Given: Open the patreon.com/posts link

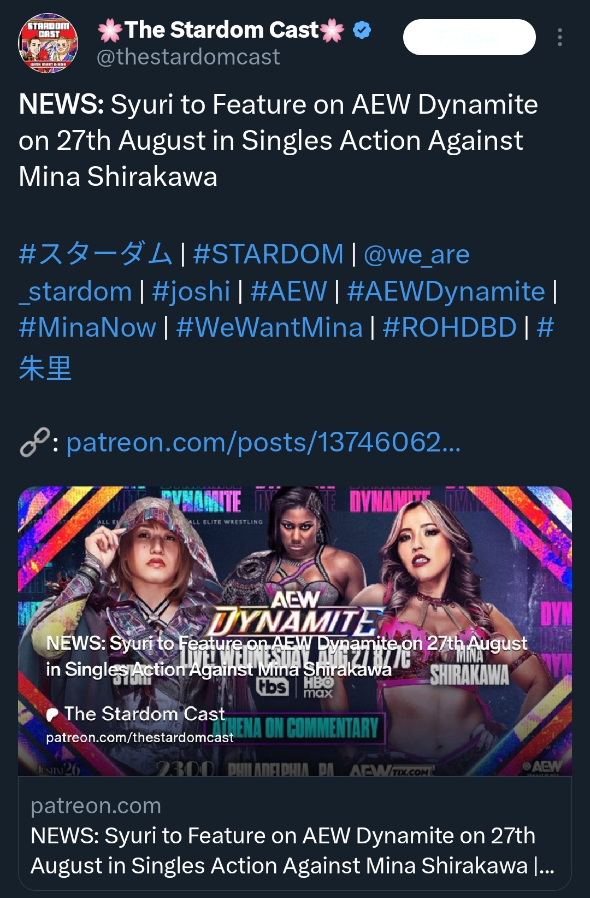Looking at the screenshot, I should 263,442.
